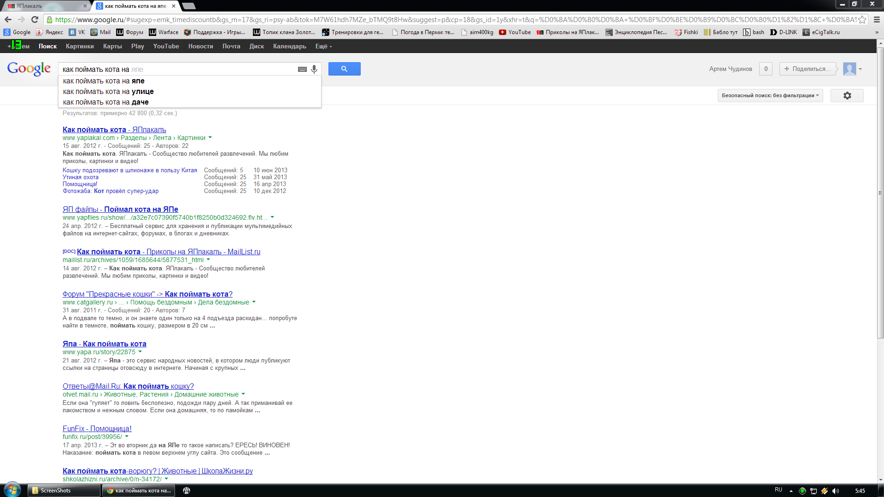Screen dimensions: 884x497
Task: Switch to the ЯПлакаль browser tab
Action: point(46,6)
